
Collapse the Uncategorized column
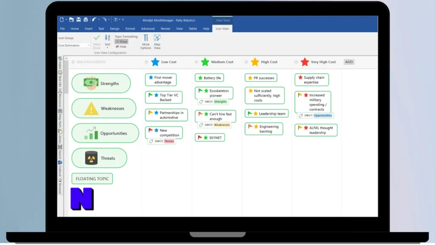(x=73, y=62)
